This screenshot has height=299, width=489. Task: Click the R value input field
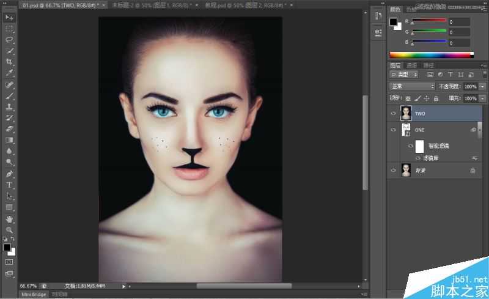tap(459, 21)
